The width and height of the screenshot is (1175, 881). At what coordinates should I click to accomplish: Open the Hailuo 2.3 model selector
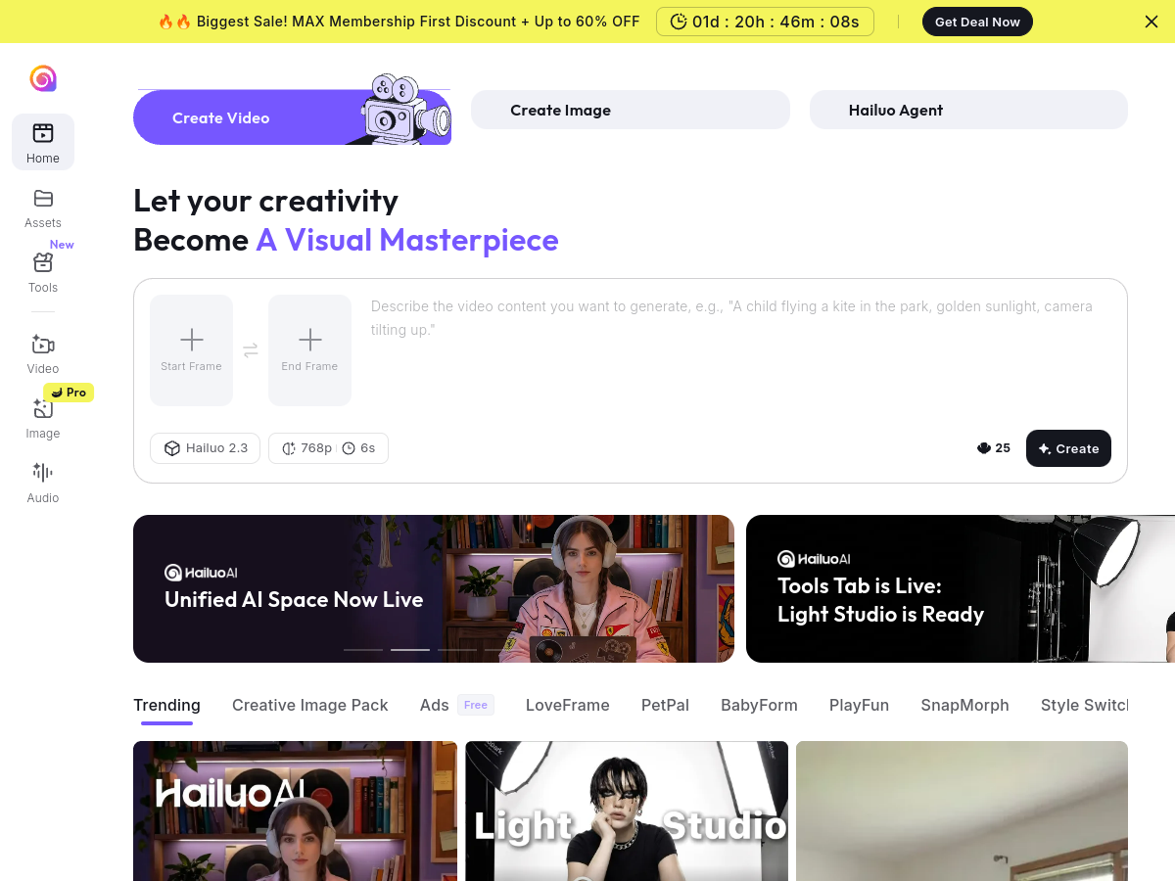[205, 447]
